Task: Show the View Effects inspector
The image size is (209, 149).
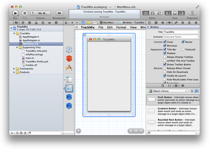Action: click(x=196, y=23)
